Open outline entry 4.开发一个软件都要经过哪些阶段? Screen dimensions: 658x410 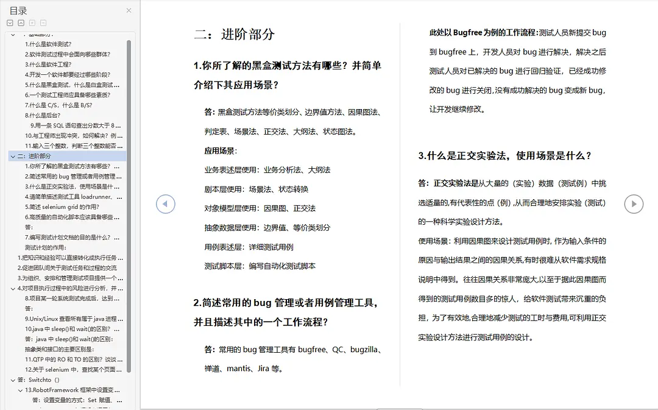pyautogui.click(x=68, y=75)
